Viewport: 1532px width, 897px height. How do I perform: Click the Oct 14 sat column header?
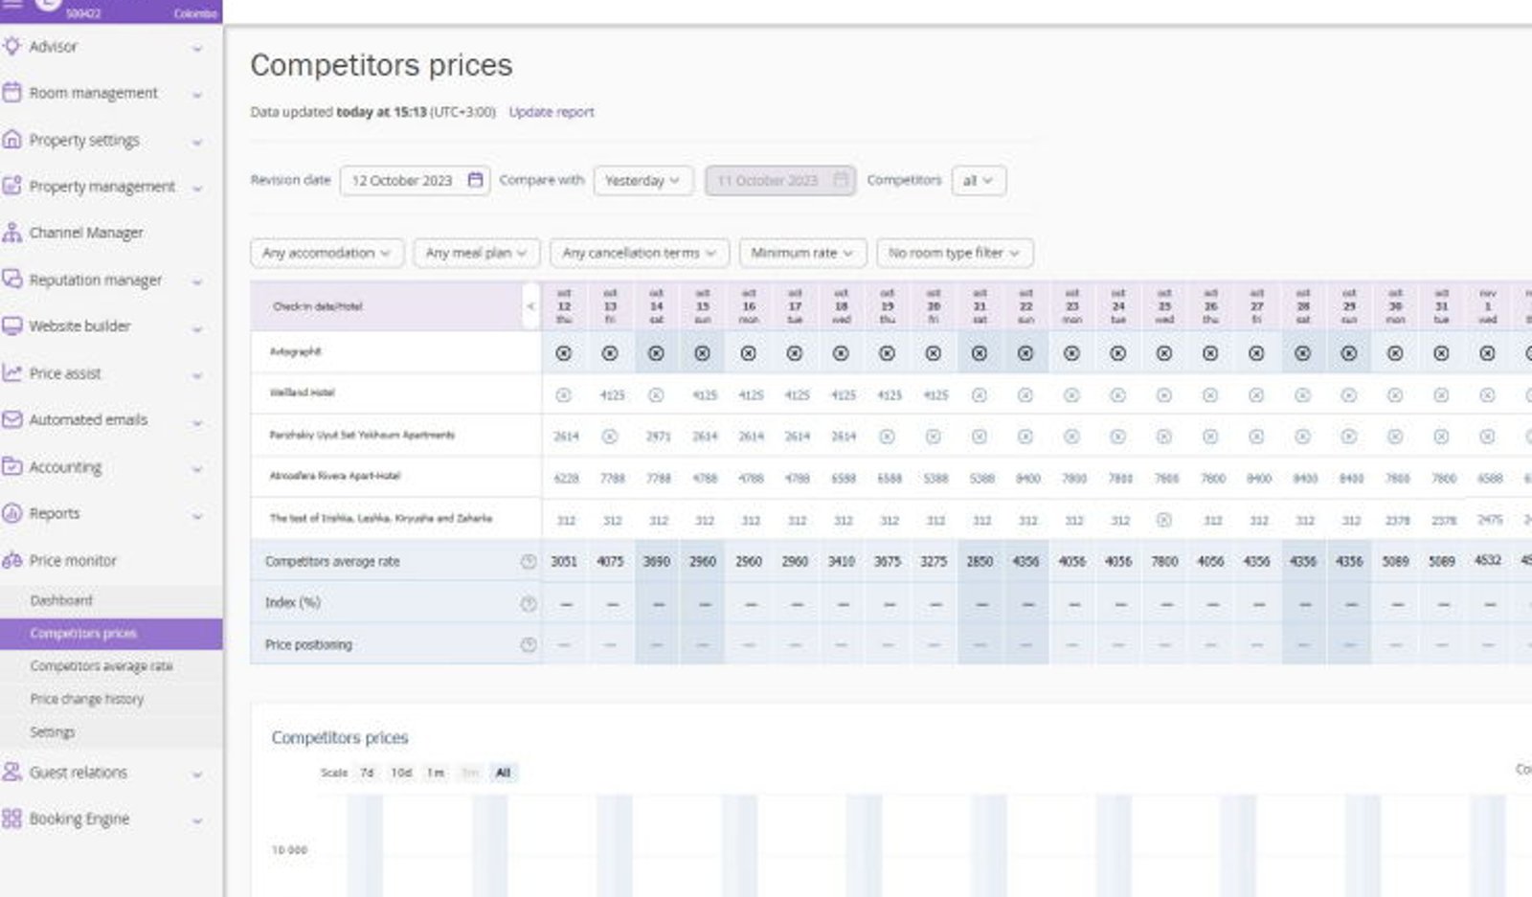[656, 306]
